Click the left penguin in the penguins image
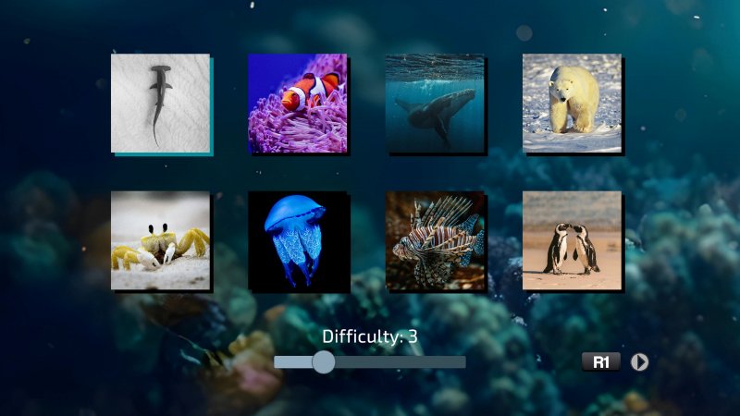740x416 pixels. point(559,248)
